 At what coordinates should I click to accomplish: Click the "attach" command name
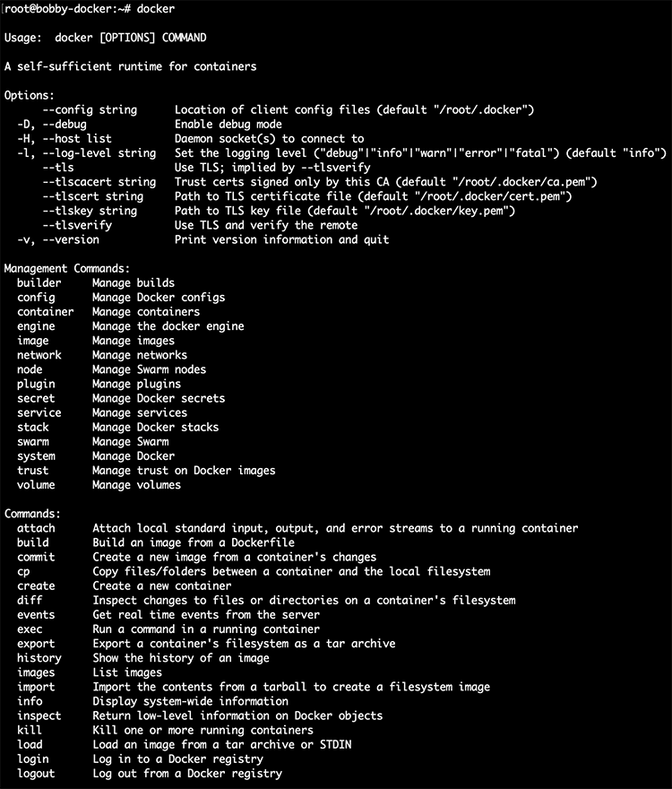pyautogui.click(x=36, y=528)
